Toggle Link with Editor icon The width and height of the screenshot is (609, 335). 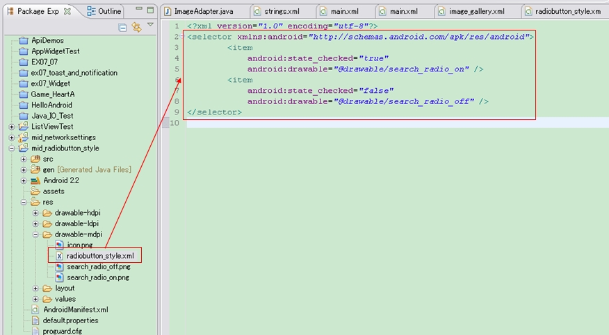pos(136,27)
